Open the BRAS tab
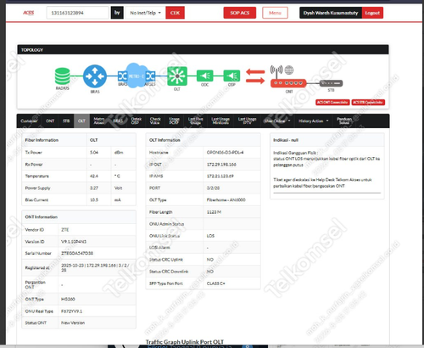Image resolution: width=424 pixels, height=348 pixels. tap(118, 121)
